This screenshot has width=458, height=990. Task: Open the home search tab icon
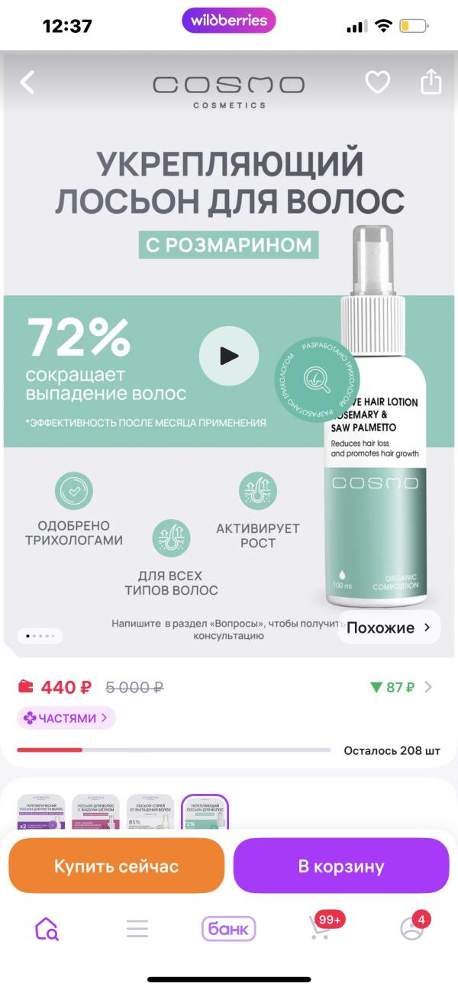click(x=47, y=928)
